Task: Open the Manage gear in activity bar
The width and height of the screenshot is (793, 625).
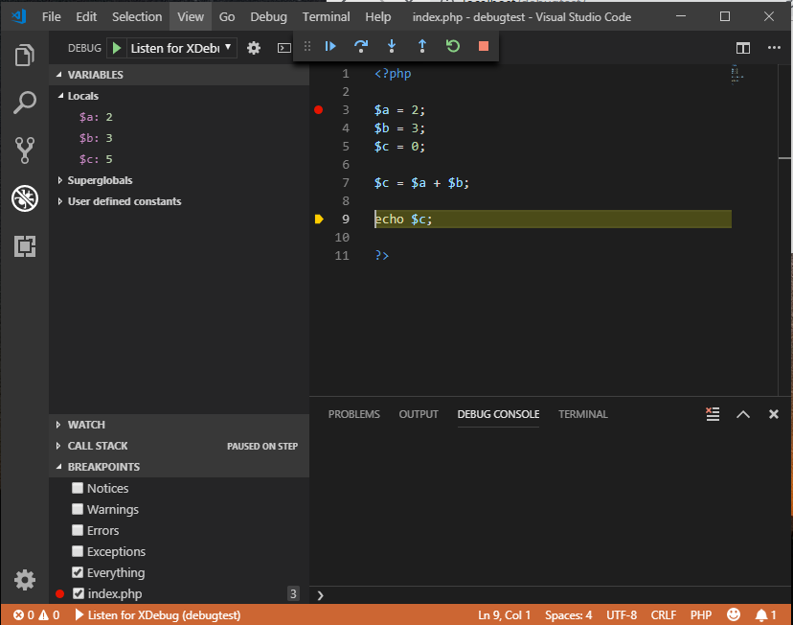Action: [x=24, y=580]
